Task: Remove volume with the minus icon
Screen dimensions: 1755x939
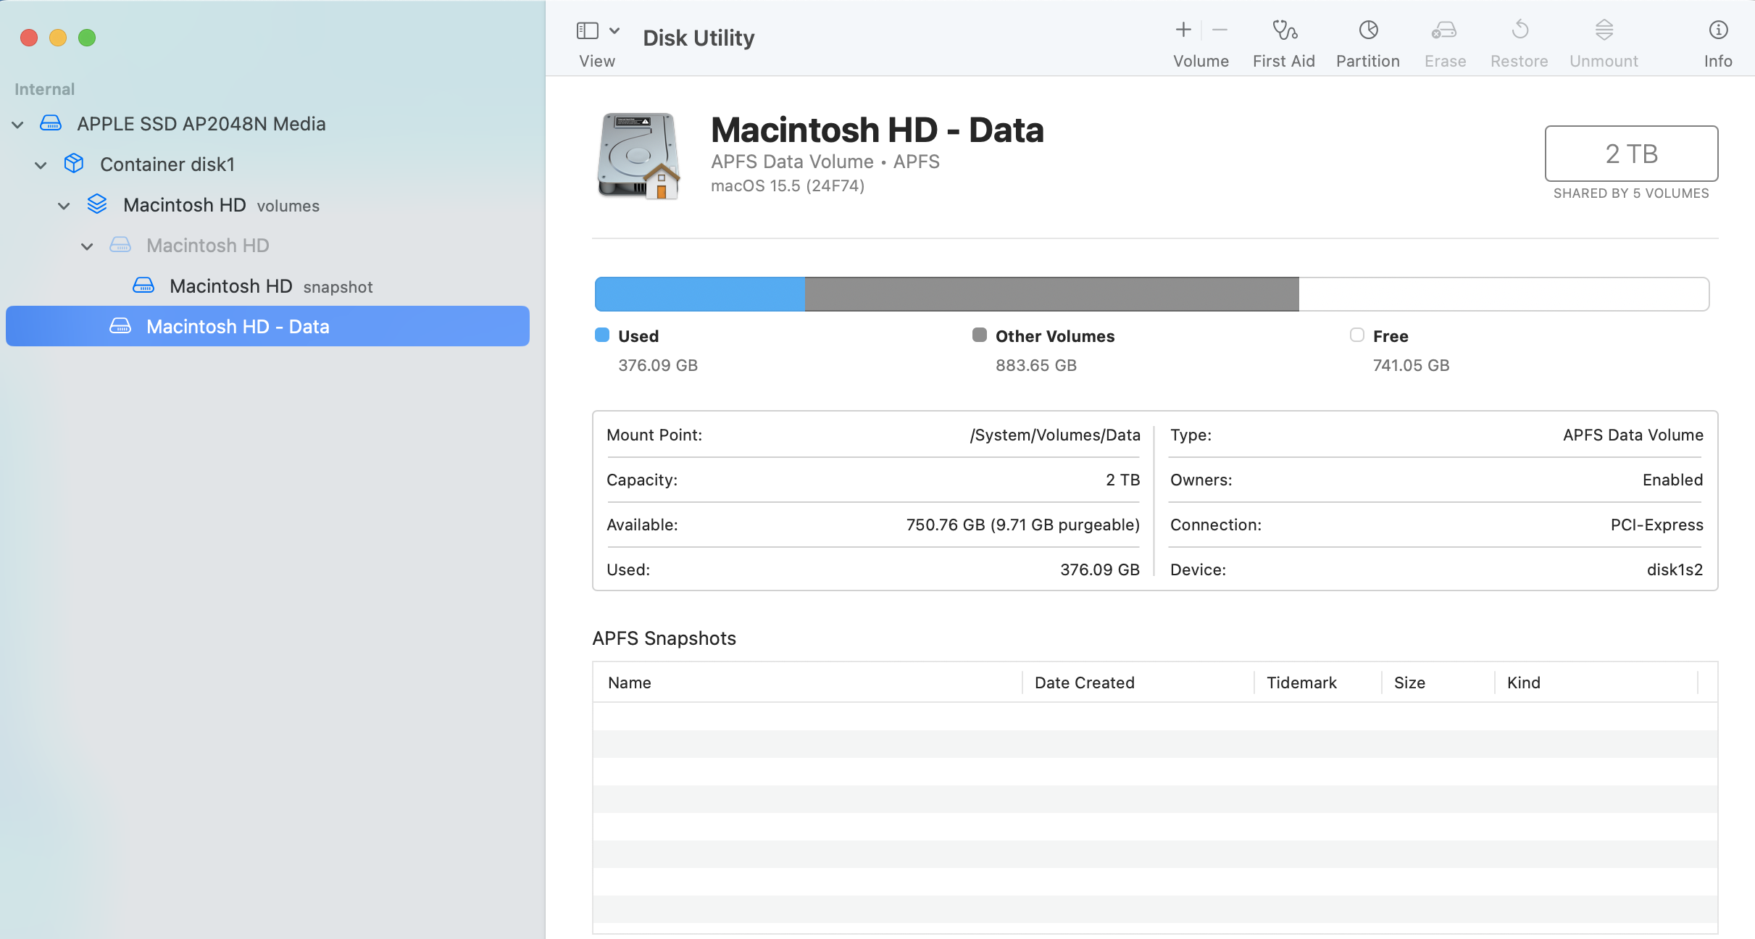Action: point(1220,30)
